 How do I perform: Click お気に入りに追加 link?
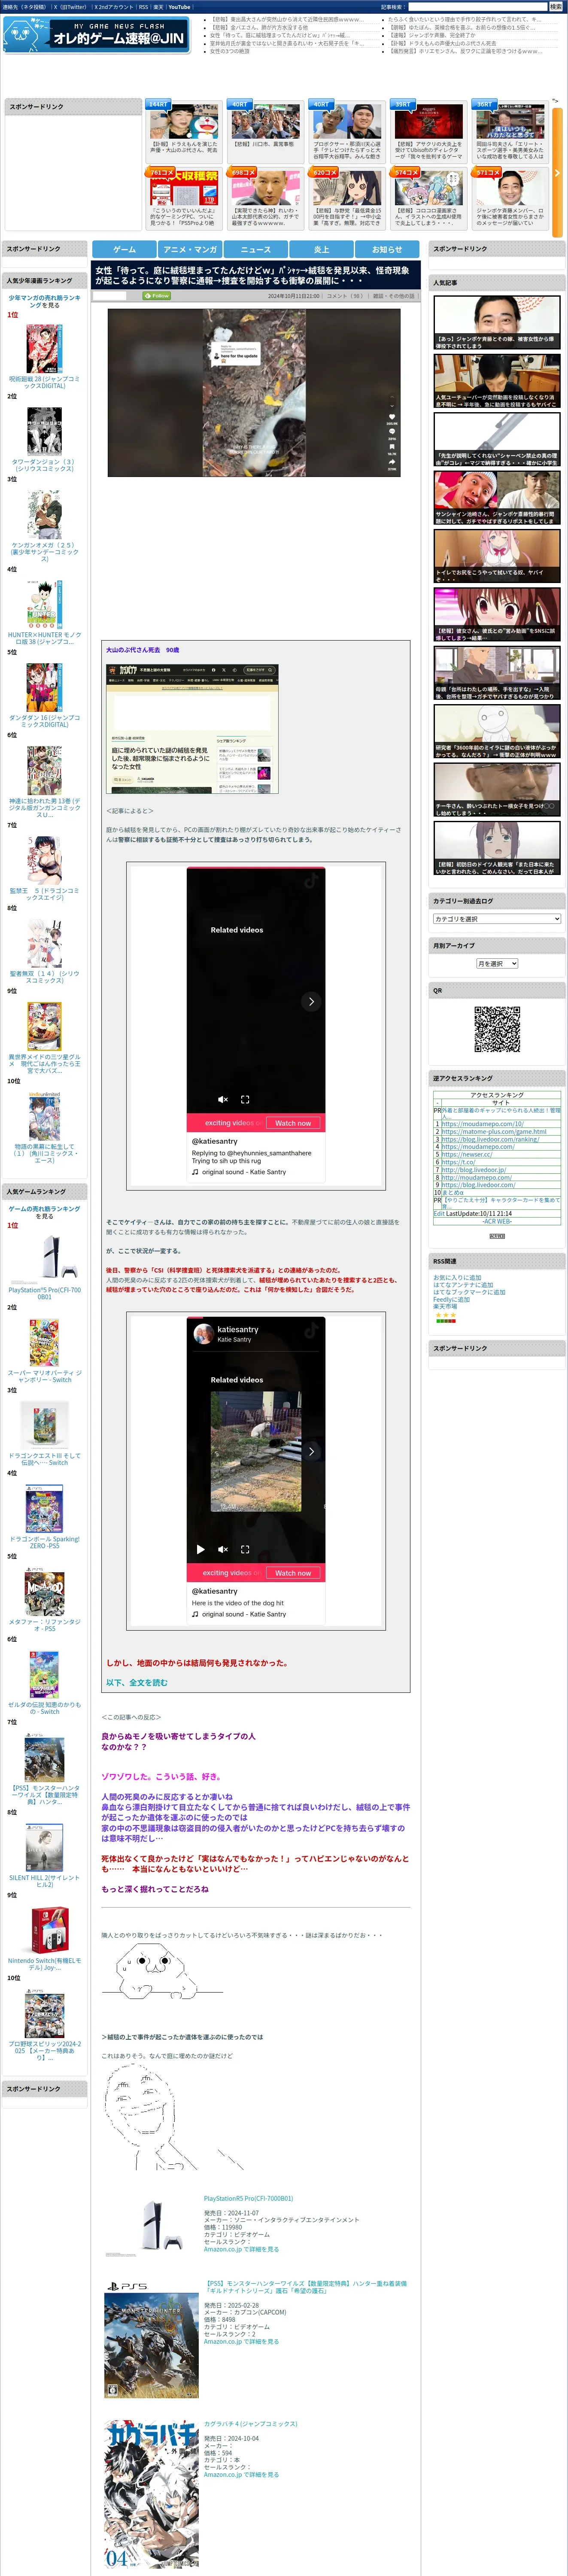(457, 1278)
